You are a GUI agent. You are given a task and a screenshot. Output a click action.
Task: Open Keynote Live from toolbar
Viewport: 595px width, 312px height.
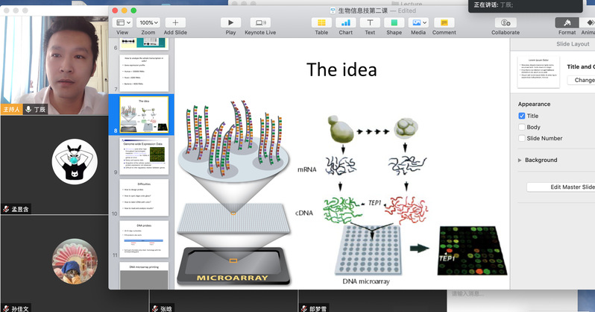260,23
